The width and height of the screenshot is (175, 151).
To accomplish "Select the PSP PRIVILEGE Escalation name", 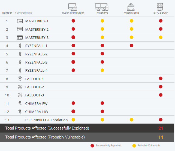I will 46,120.
